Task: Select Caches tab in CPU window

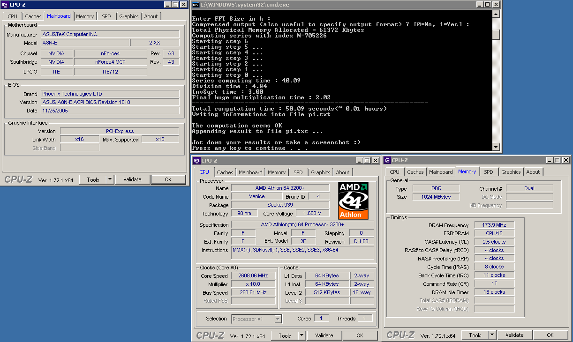Action: click(x=225, y=172)
